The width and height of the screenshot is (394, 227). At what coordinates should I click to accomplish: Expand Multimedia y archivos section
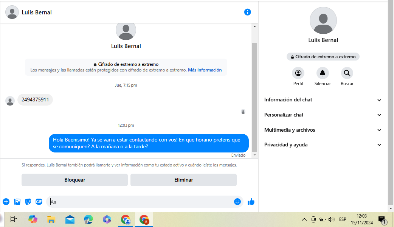pyautogui.click(x=323, y=130)
